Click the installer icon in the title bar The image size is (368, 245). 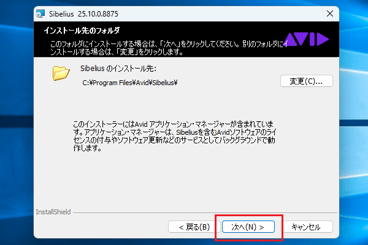(x=42, y=12)
